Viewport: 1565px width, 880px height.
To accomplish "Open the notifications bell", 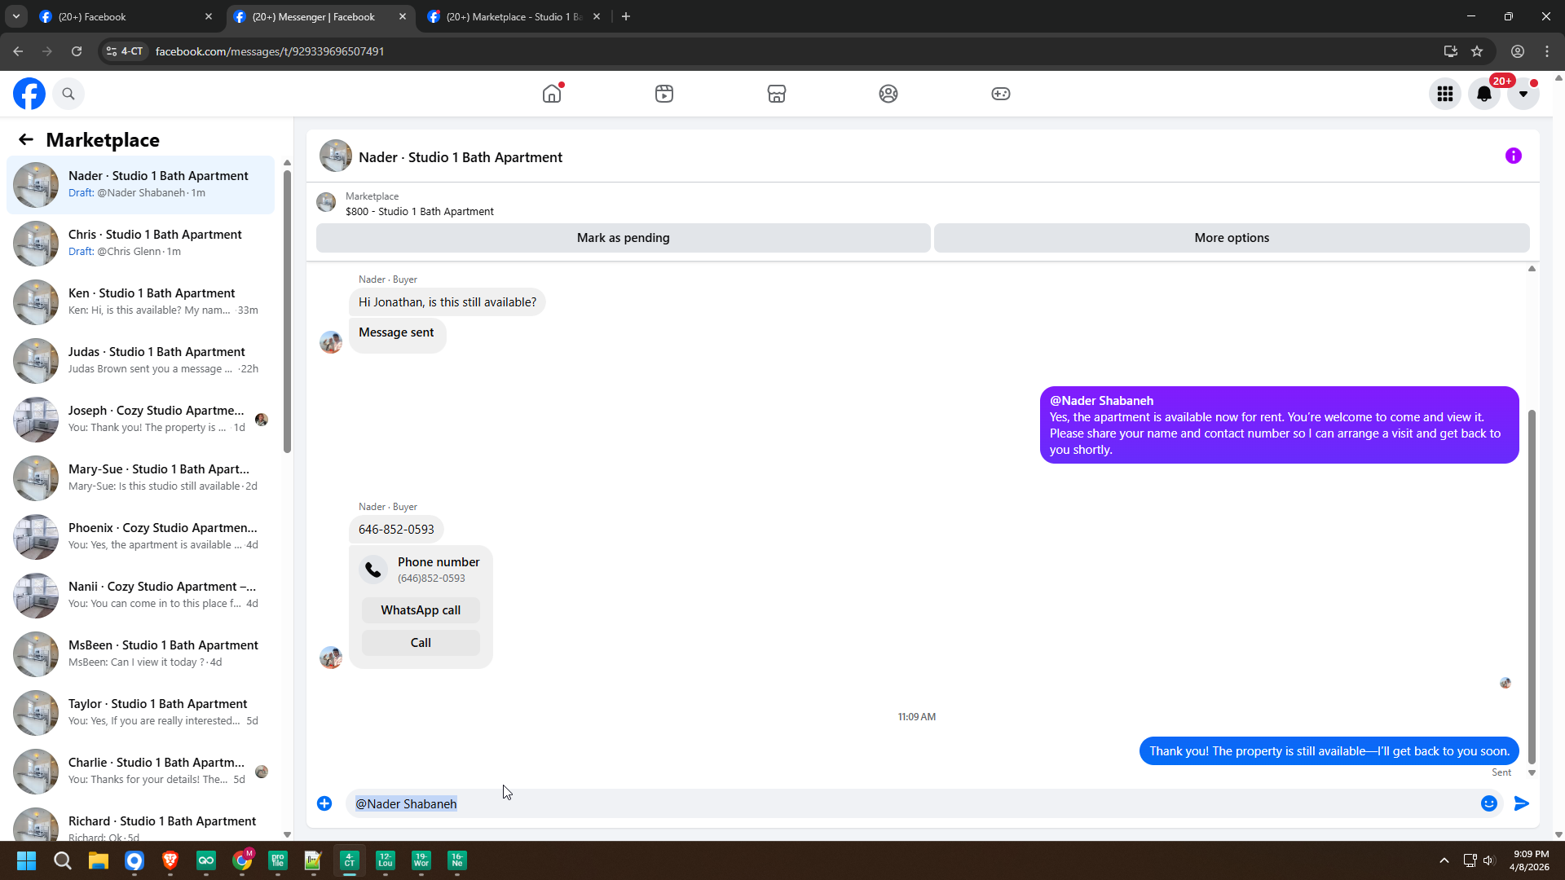I will [x=1483, y=94].
